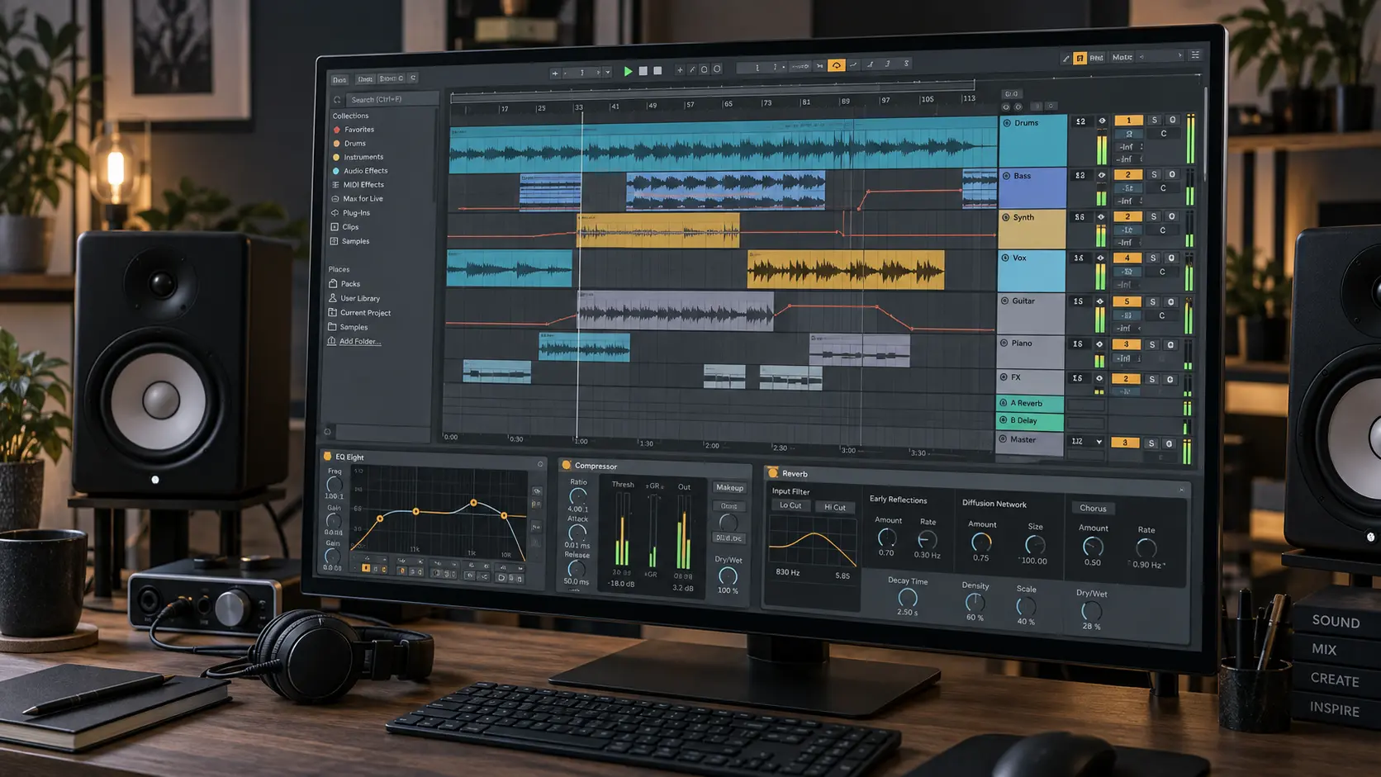Viewport: 1381px width, 777px height.
Task: Focus the Search (Ctrl+F) field
Action: point(392,99)
